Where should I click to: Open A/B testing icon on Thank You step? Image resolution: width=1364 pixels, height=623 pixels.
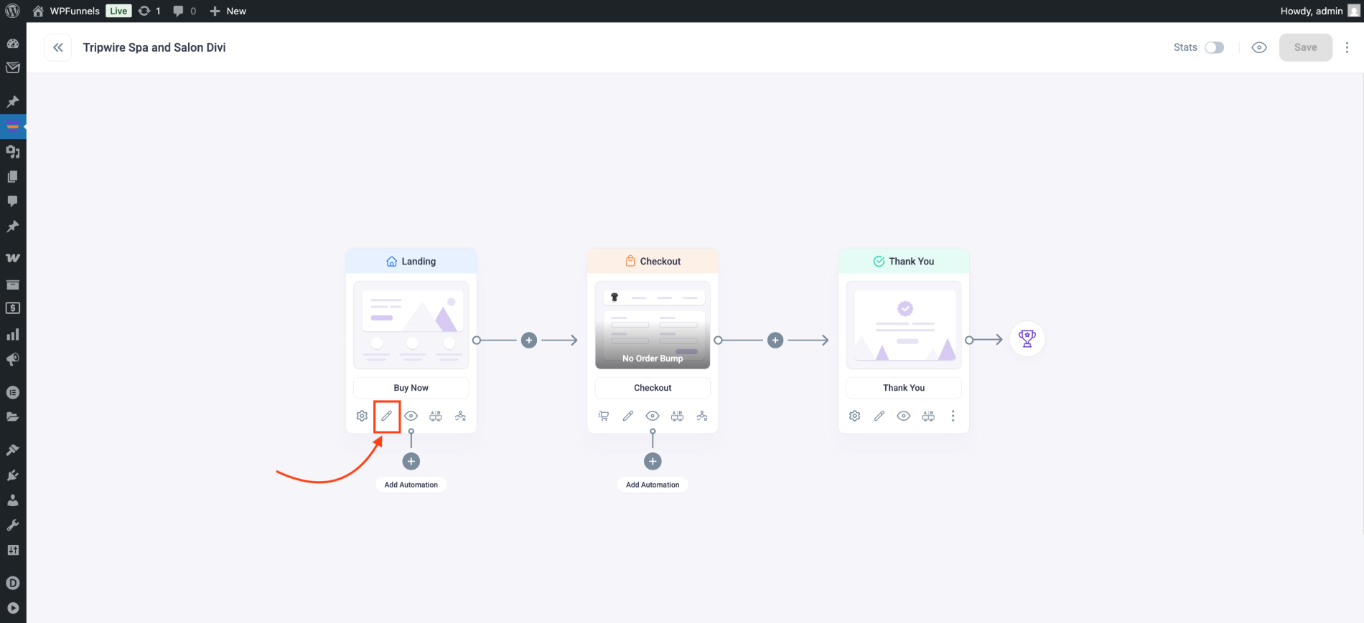coord(928,416)
